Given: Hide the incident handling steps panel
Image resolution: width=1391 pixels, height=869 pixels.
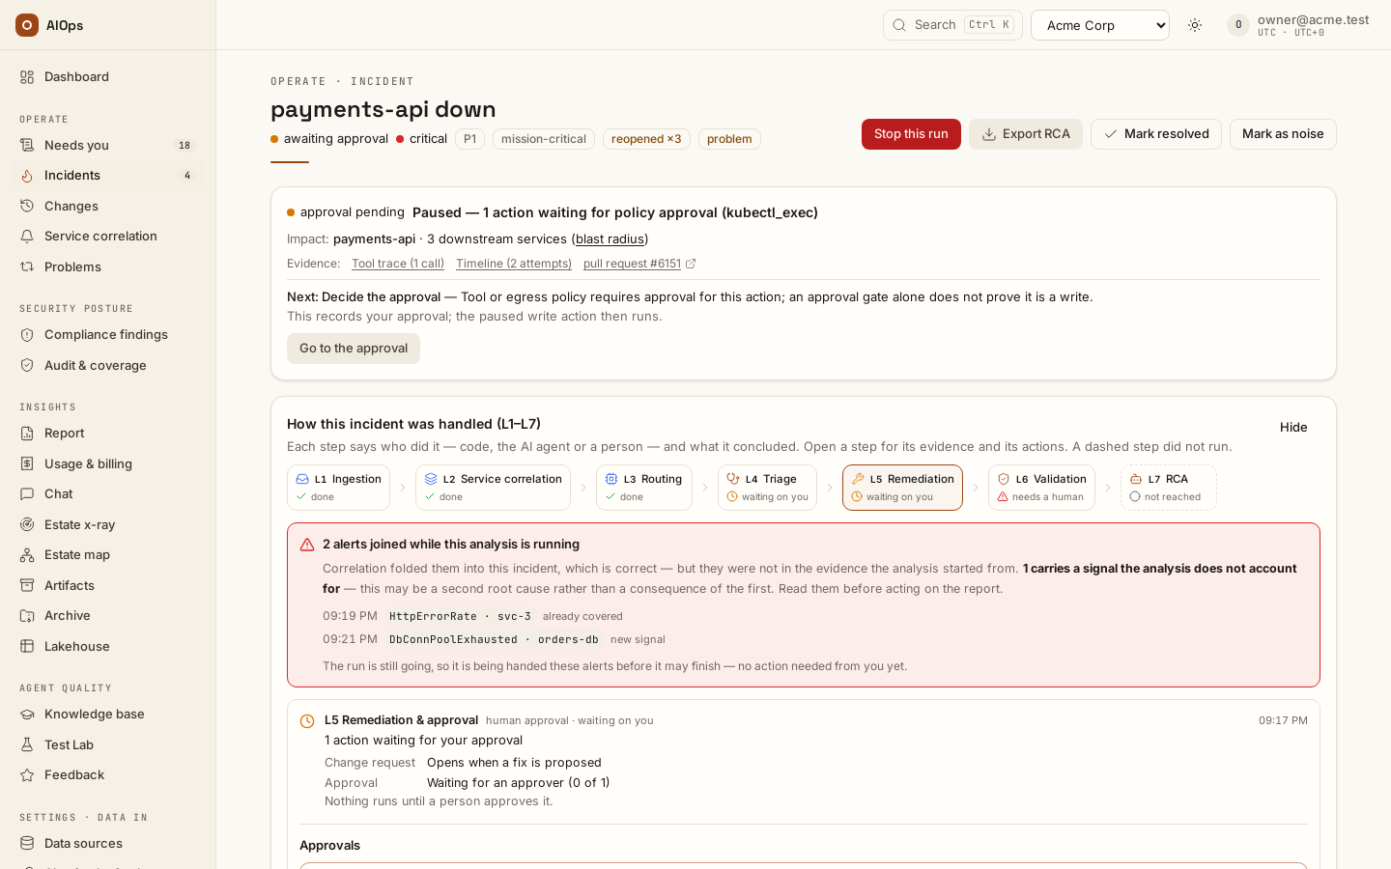Looking at the screenshot, I should pyautogui.click(x=1293, y=428).
